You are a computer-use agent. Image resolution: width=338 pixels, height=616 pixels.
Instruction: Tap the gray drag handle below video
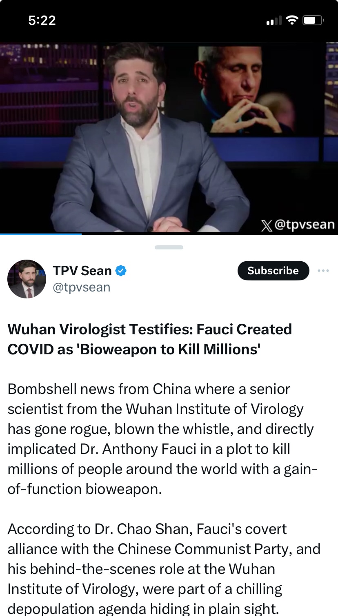(x=169, y=247)
